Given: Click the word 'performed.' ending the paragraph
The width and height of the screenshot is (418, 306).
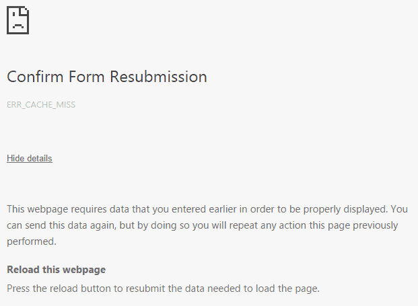Looking at the screenshot, I should tap(32, 241).
